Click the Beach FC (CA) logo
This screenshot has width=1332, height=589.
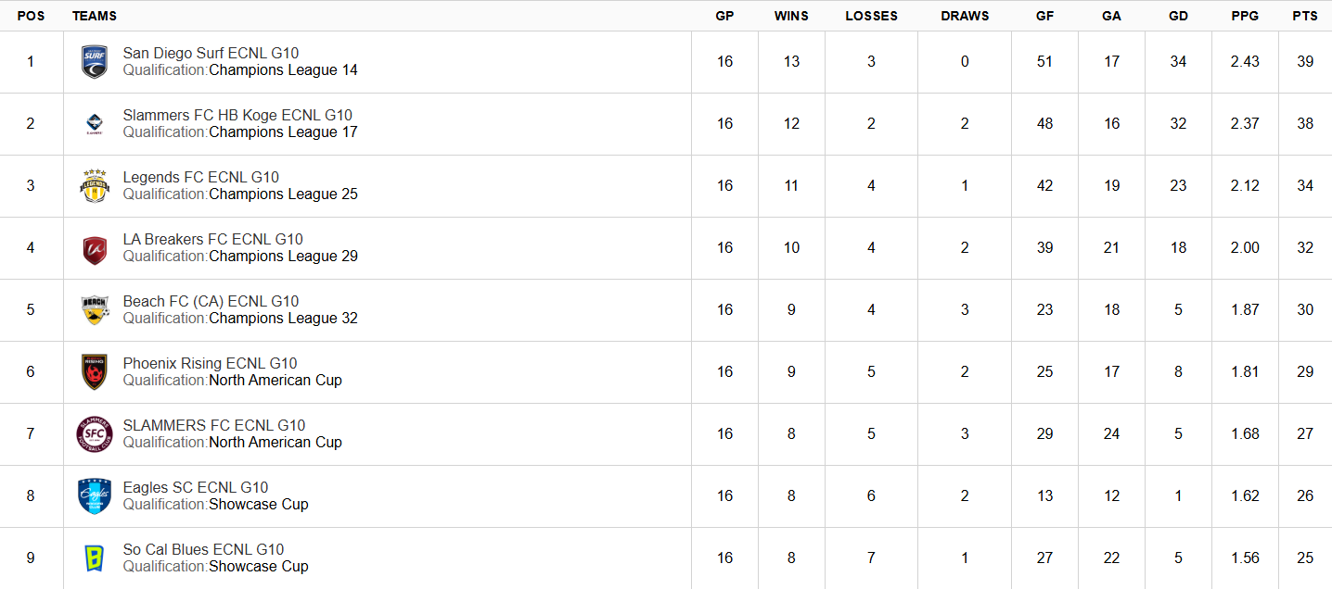pos(95,310)
